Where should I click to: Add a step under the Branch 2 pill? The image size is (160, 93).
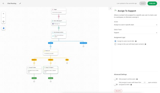(50, 63)
